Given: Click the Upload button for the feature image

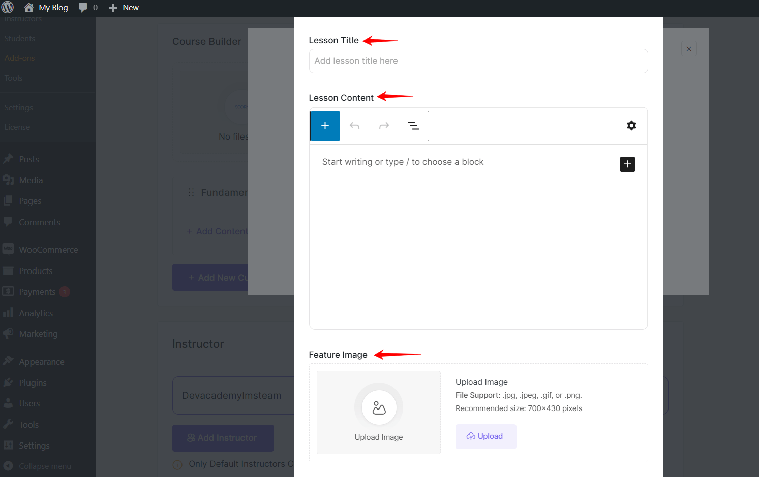Looking at the screenshot, I should 485,436.
